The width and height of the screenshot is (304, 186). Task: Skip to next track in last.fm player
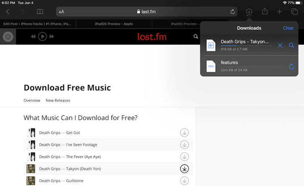[x=51, y=36]
